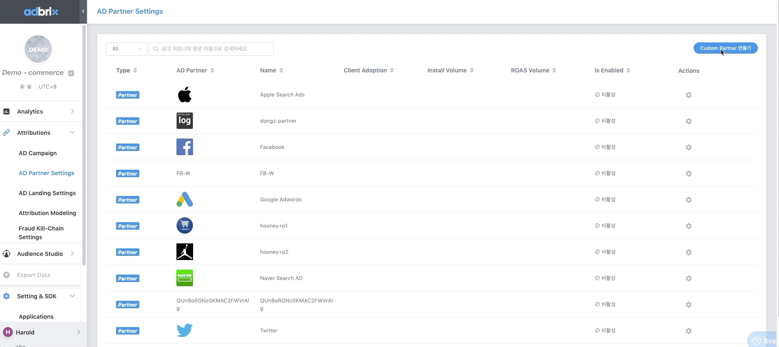This screenshot has height=347, width=779.
Task: Click the Facebook partner name
Action: (272, 147)
